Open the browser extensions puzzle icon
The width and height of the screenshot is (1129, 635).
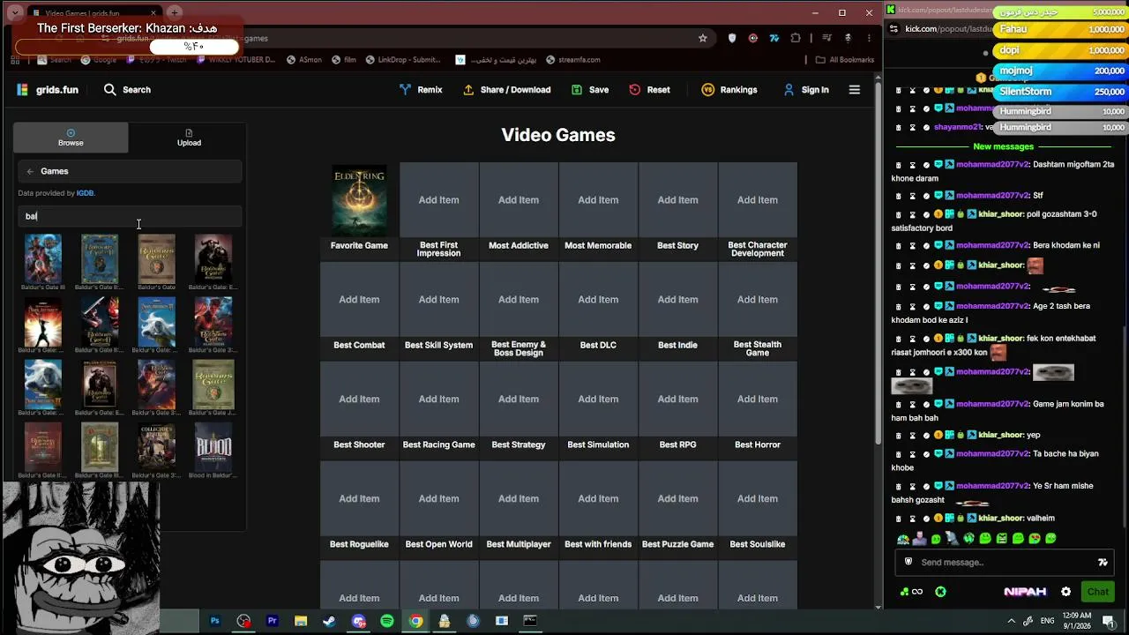[x=796, y=38]
